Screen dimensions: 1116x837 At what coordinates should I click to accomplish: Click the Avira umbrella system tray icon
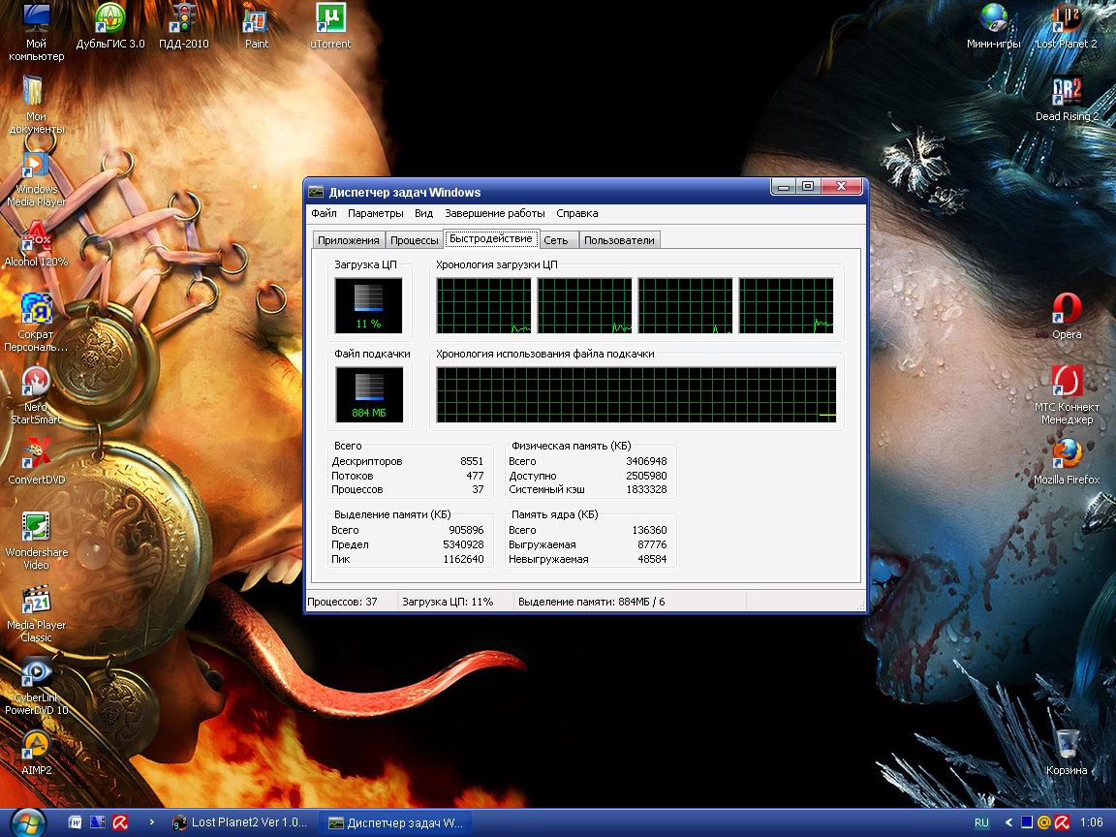tap(1062, 822)
